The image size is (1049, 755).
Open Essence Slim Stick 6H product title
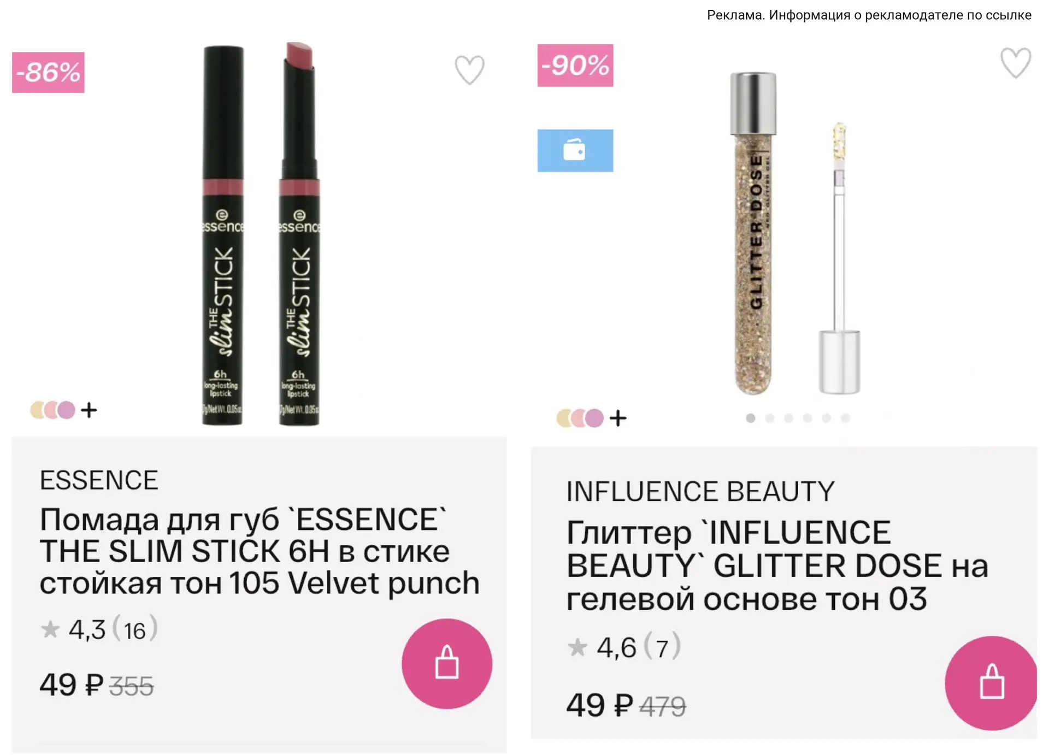tap(260, 551)
